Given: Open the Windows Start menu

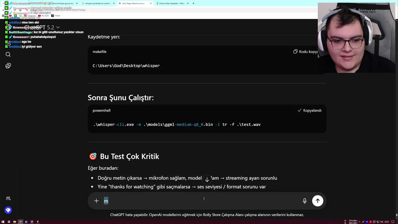Looking at the screenshot, I should [3, 222].
